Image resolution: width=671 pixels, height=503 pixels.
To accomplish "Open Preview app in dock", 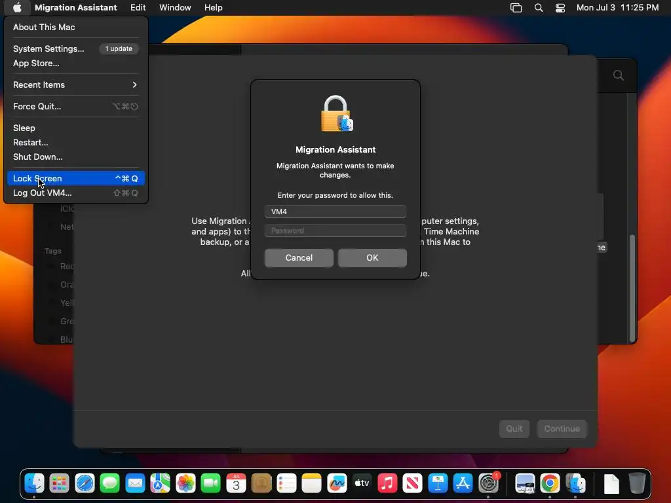I will point(525,483).
